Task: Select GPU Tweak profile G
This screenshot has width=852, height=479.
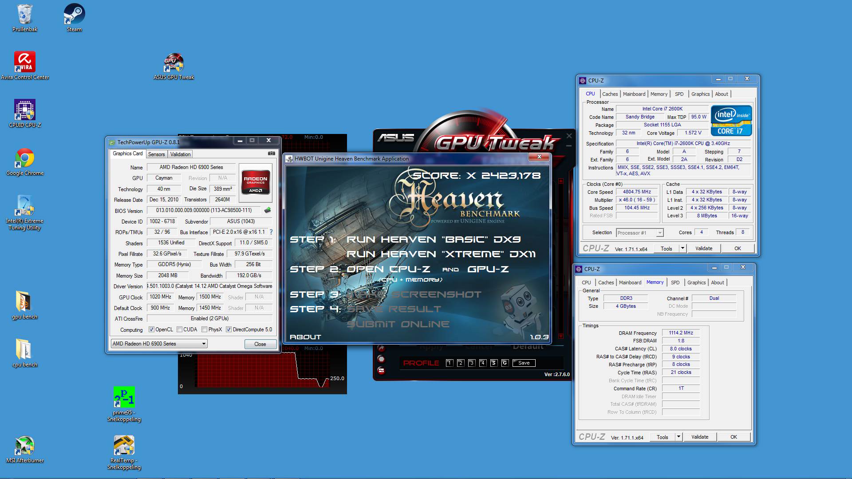Action: 505,363
